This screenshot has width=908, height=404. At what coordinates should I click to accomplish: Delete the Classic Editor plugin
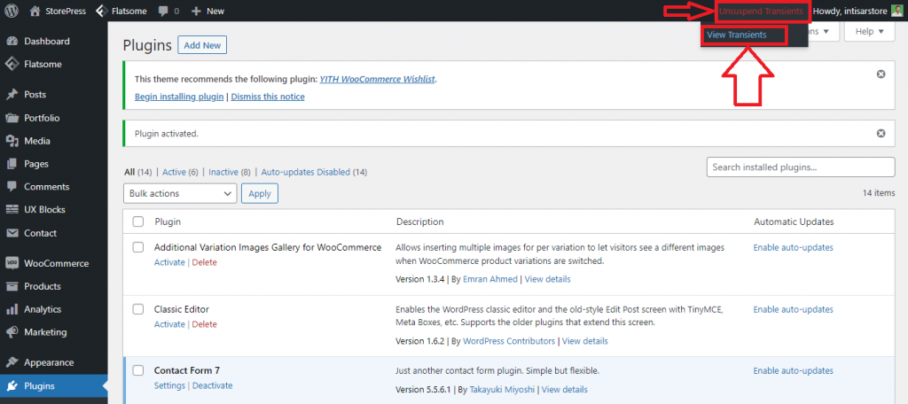(x=205, y=324)
